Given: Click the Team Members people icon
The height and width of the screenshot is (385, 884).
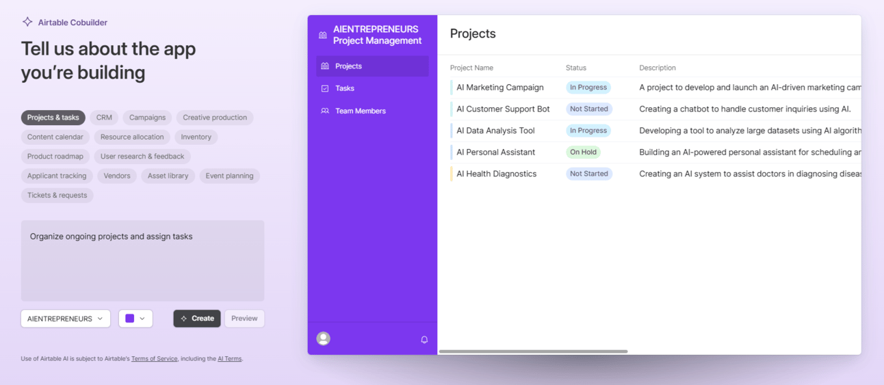Looking at the screenshot, I should coord(325,111).
